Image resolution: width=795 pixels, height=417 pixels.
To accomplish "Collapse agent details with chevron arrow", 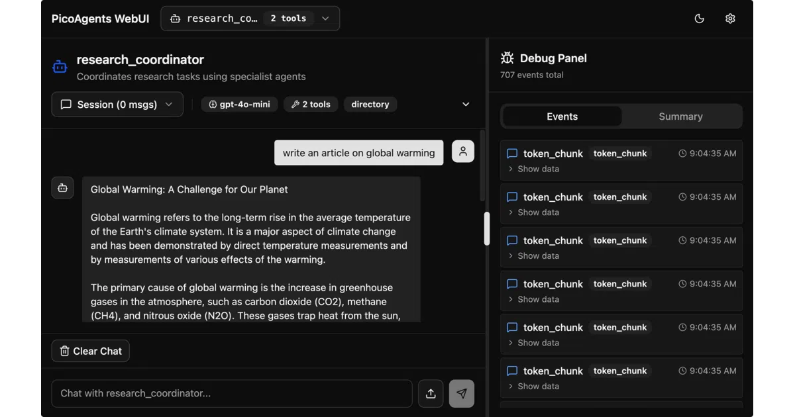I will pyautogui.click(x=466, y=105).
